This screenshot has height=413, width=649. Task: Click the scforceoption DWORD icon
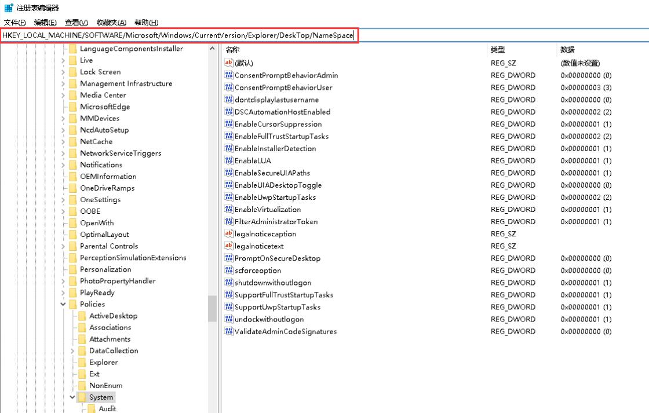pyautogui.click(x=228, y=271)
